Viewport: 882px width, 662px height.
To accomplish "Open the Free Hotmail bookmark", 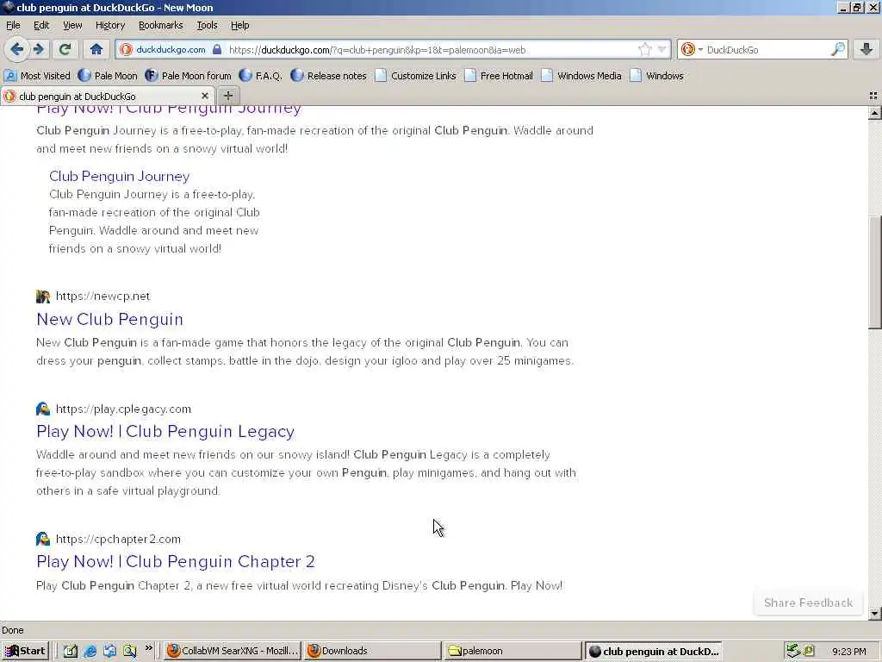I will 499,76.
